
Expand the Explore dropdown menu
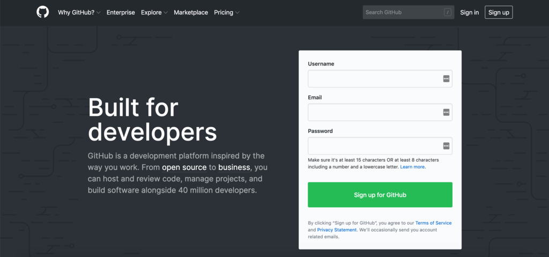pyautogui.click(x=154, y=12)
